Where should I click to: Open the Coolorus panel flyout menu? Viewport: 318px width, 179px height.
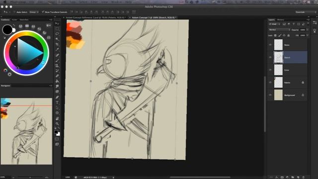(x=51, y=20)
